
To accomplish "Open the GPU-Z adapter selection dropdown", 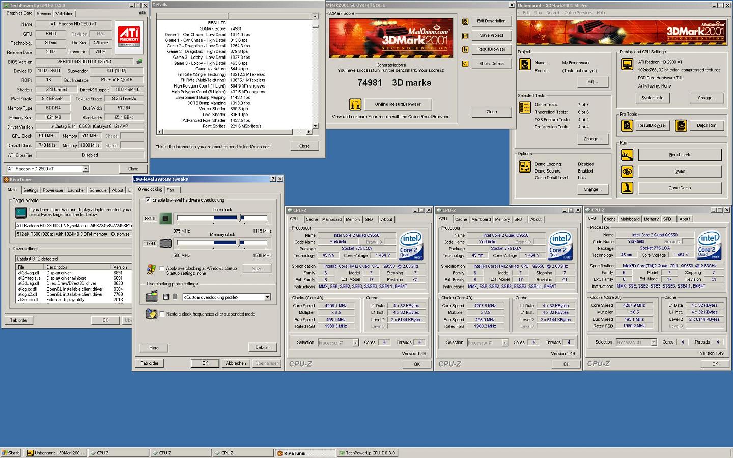I will point(86,169).
